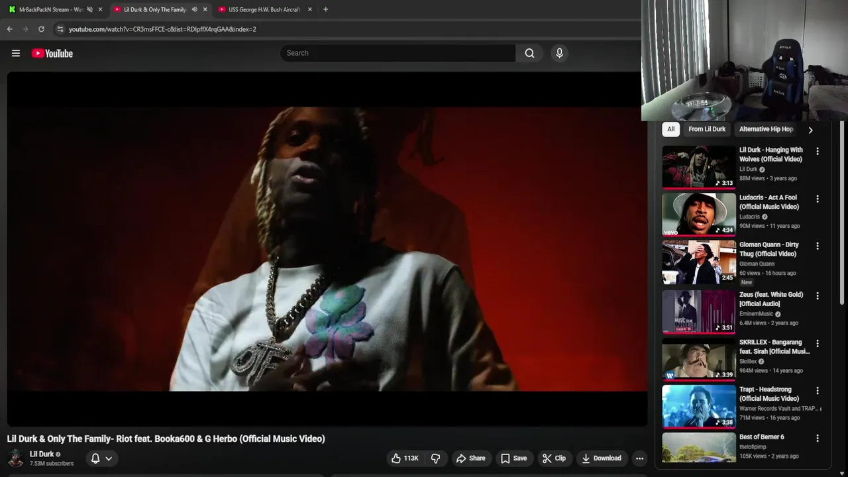Close the Lil Durk & Only The Family tab
This screenshot has width=848, height=477.
point(205,9)
